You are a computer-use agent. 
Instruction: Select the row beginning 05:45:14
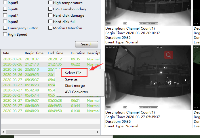click(x=28, y=95)
